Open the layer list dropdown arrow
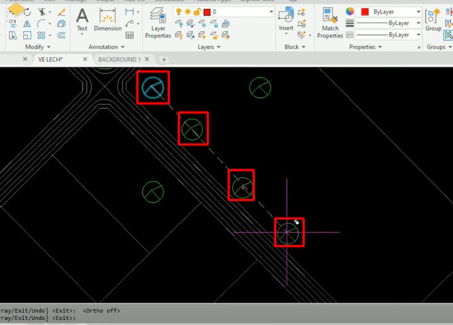This screenshot has width=453, height=325. pyautogui.click(x=271, y=12)
